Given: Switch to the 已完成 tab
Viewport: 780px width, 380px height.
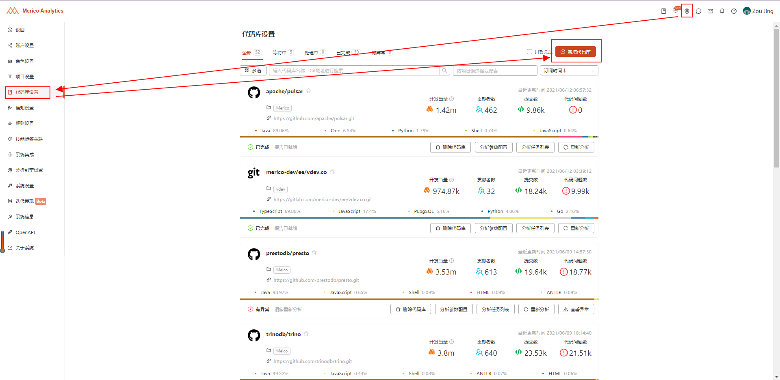Looking at the screenshot, I should tap(349, 53).
